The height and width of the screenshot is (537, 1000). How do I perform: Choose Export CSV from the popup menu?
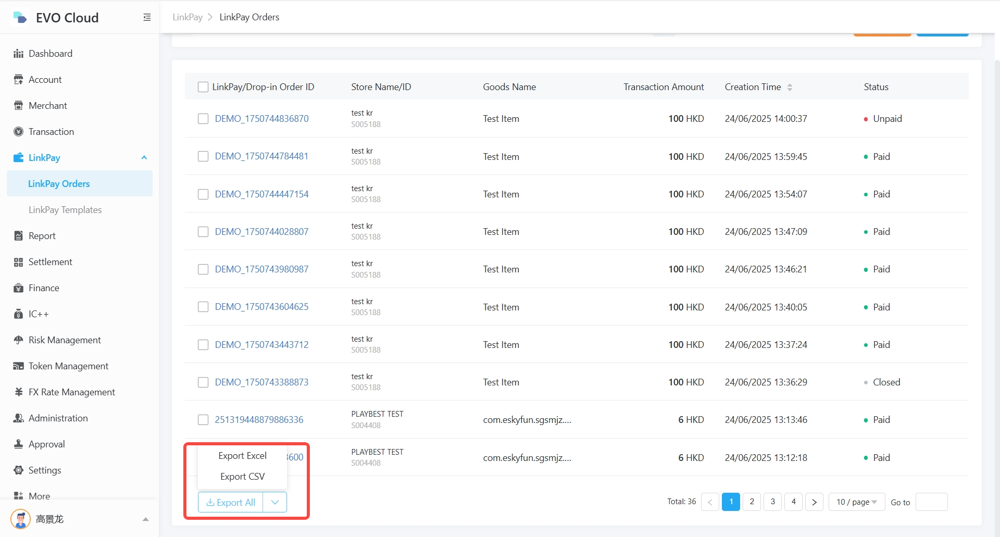(x=242, y=477)
